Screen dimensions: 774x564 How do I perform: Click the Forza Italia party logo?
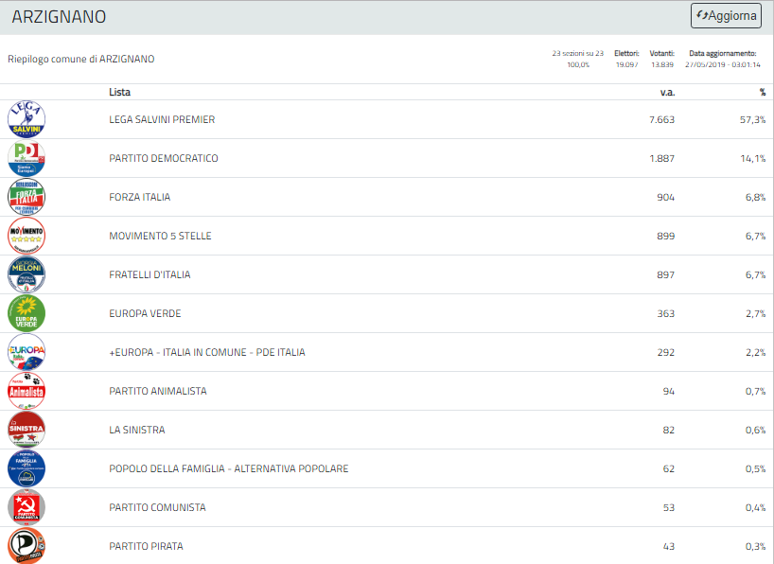coord(26,197)
